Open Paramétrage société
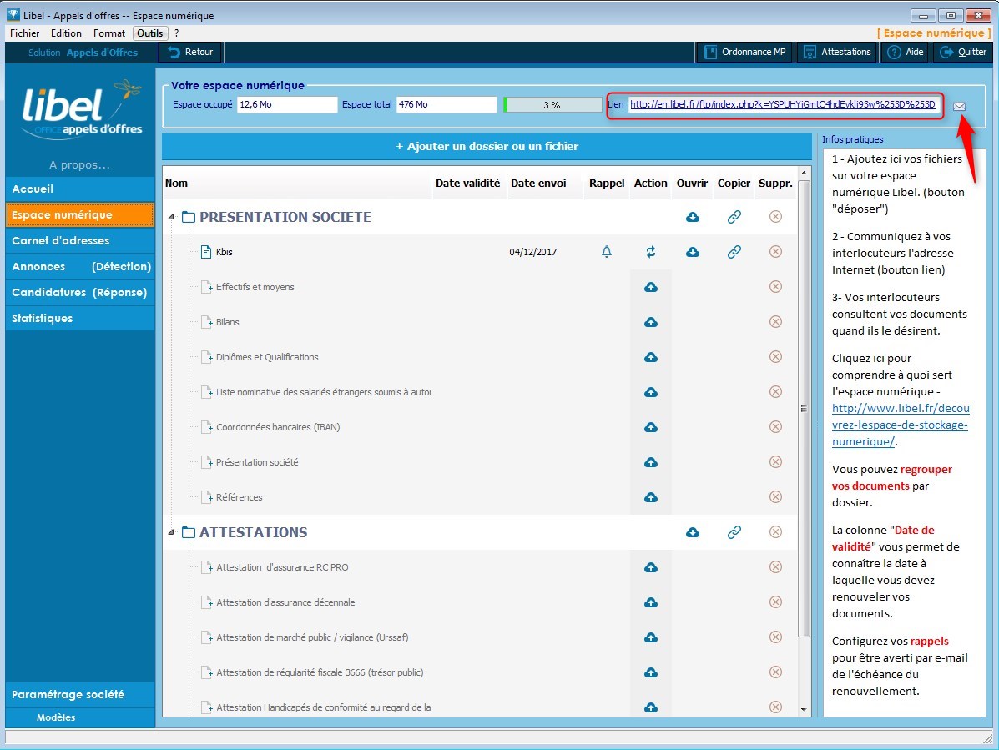Viewport: 999px width, 750px height. click(80, 695)
